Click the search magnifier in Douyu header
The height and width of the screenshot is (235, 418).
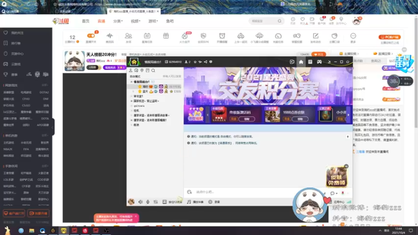click(x=280, y=21)
